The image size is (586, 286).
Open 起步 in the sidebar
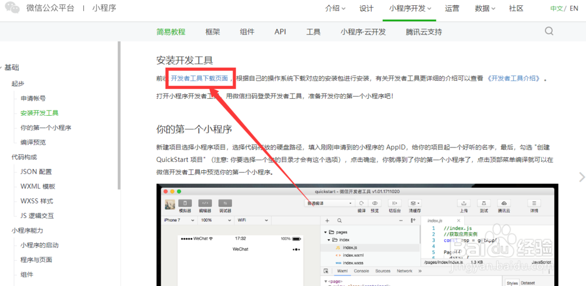18,84
